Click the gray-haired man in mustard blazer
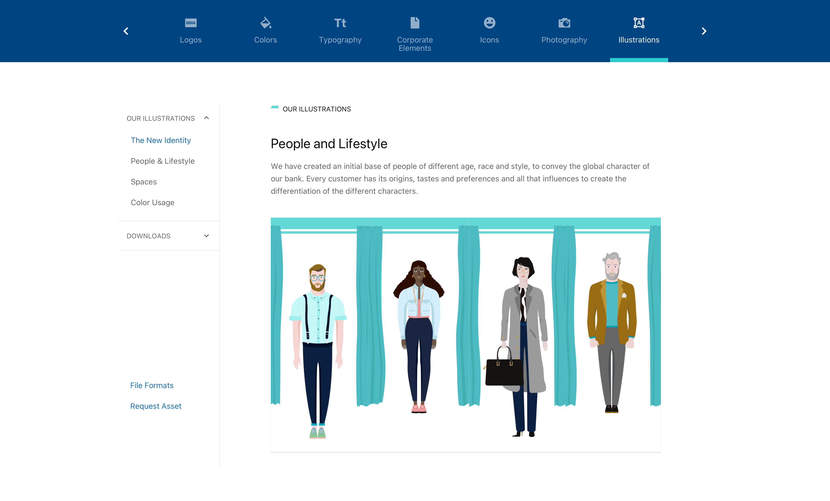This screenshot has height=501, width=830. click(x=612, y=332)
